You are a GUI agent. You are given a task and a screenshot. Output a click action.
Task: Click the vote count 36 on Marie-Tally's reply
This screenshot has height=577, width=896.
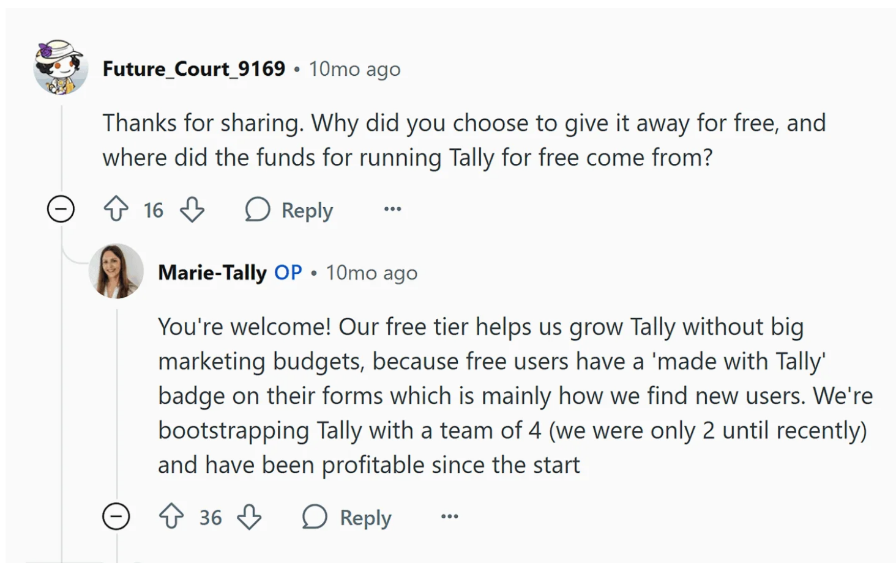(x=211, y=518)
